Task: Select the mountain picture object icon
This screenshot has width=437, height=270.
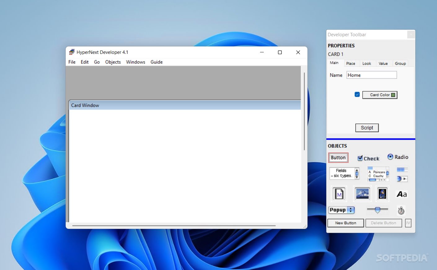Action: (362, 194)
